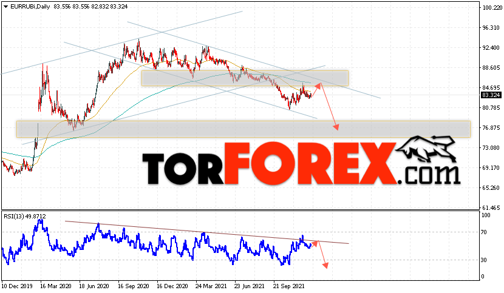
Task: Click the EURRUBi,Daily chart title
Action: coord(30,7)
